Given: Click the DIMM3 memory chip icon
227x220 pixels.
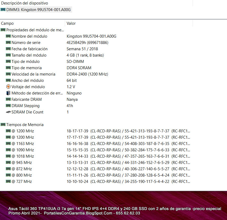Looking at the screenshot, I should point(3,9).
